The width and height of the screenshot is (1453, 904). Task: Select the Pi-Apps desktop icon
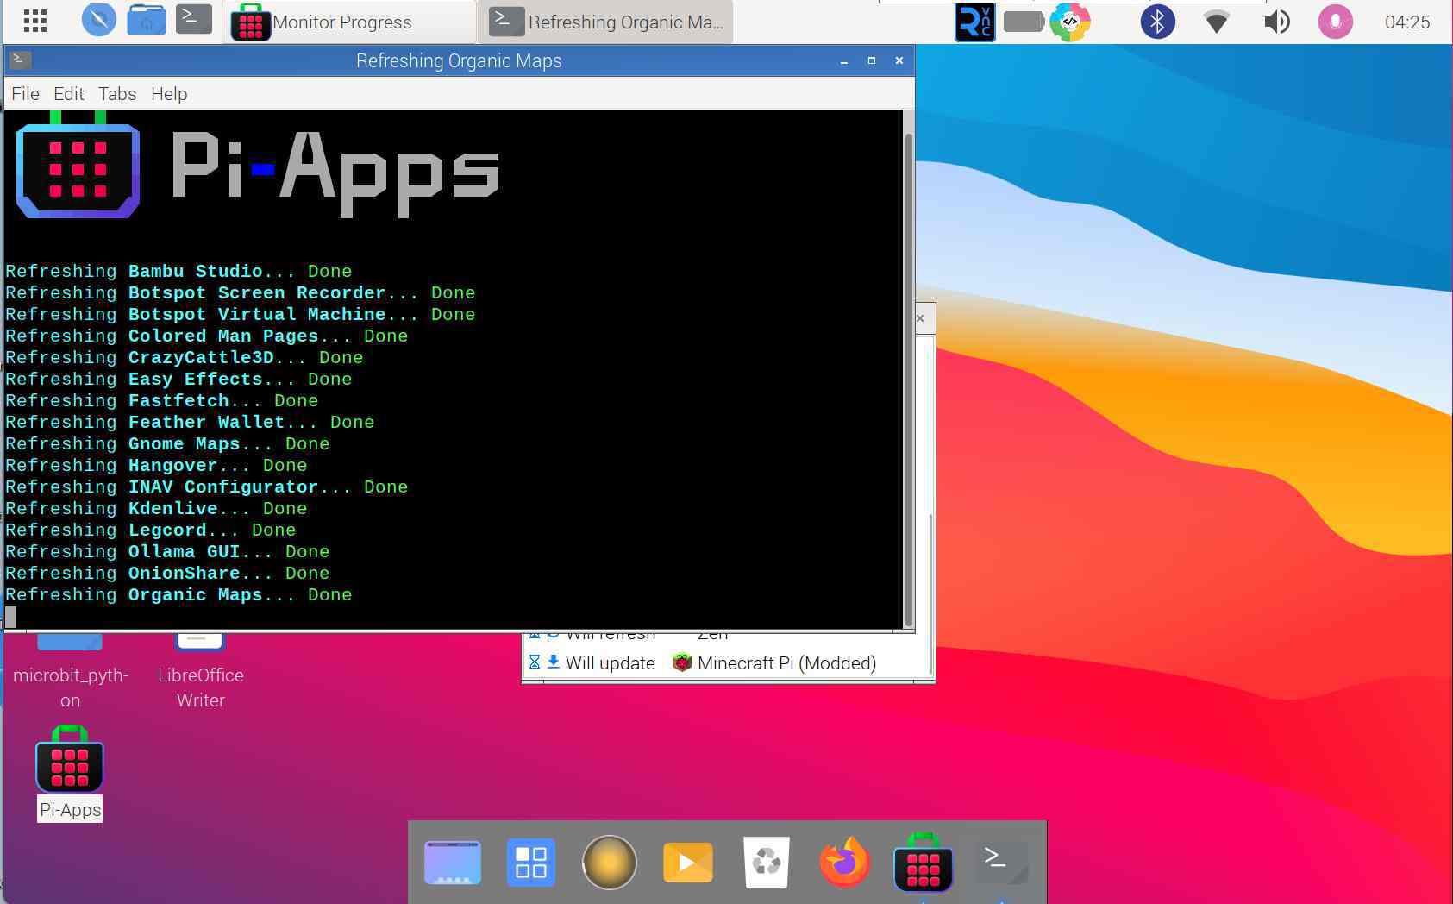[70, 773]
